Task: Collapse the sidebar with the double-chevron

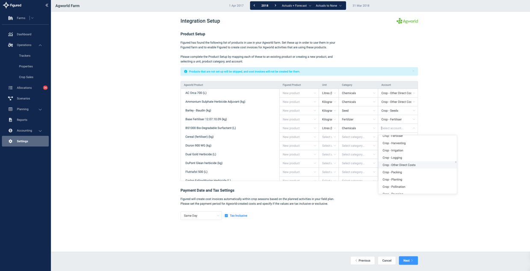Action: coord(47,5)
